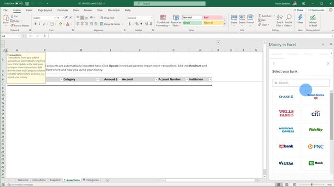
Task: Click the Fill Color bucket icon
Action: (61, 24)
